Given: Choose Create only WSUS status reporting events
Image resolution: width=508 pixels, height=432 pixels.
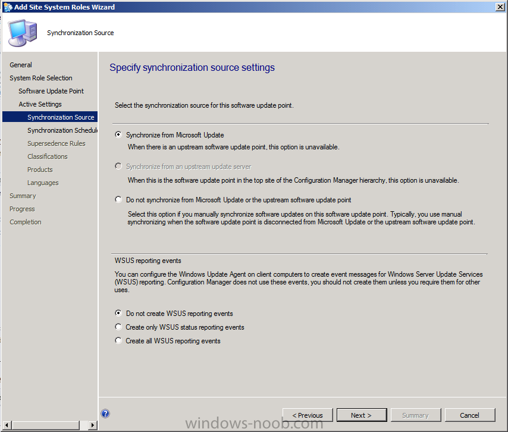Looking at the screenshot, I should pyautogui.click(x=118, y=327).
